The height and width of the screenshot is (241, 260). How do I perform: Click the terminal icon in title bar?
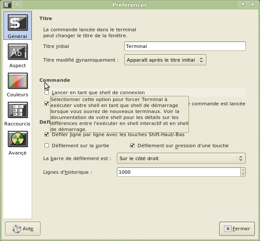(x=7, y=5)
